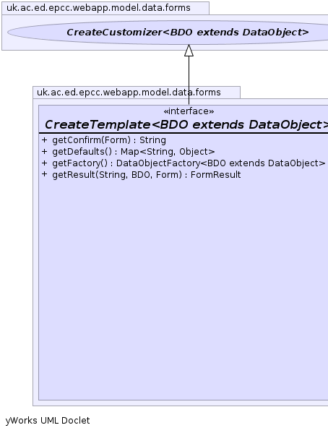Click the Map<String, Object> return type

(x=168, y=152)
